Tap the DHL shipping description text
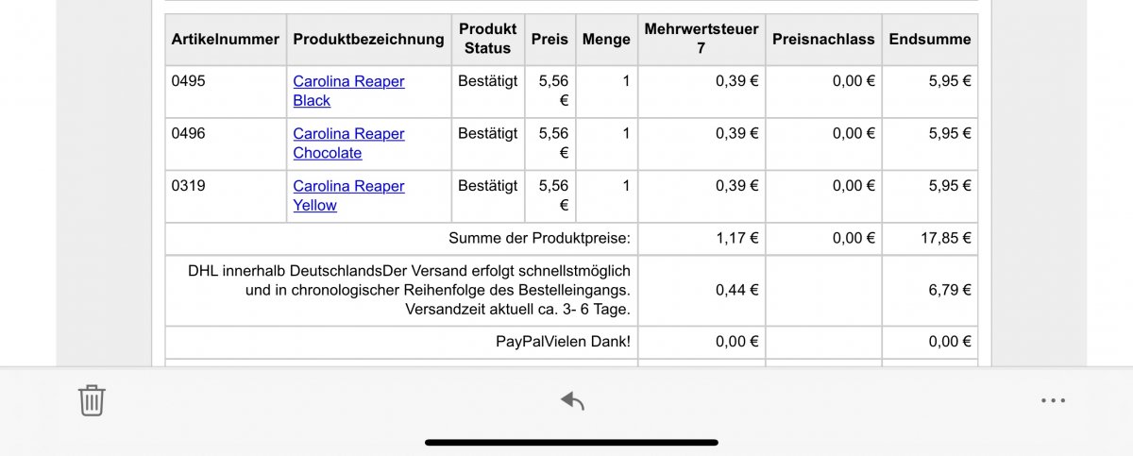 [409, 290]
